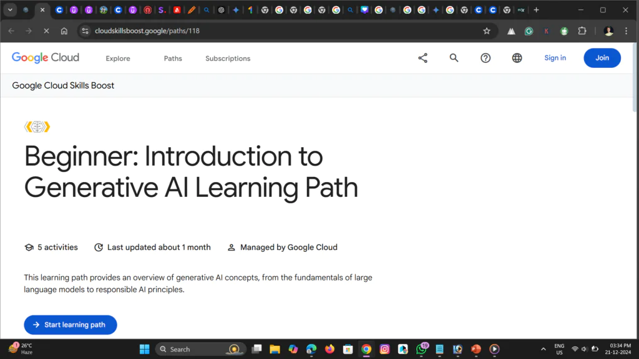Click the browser forward arrow

pos(29,31)
